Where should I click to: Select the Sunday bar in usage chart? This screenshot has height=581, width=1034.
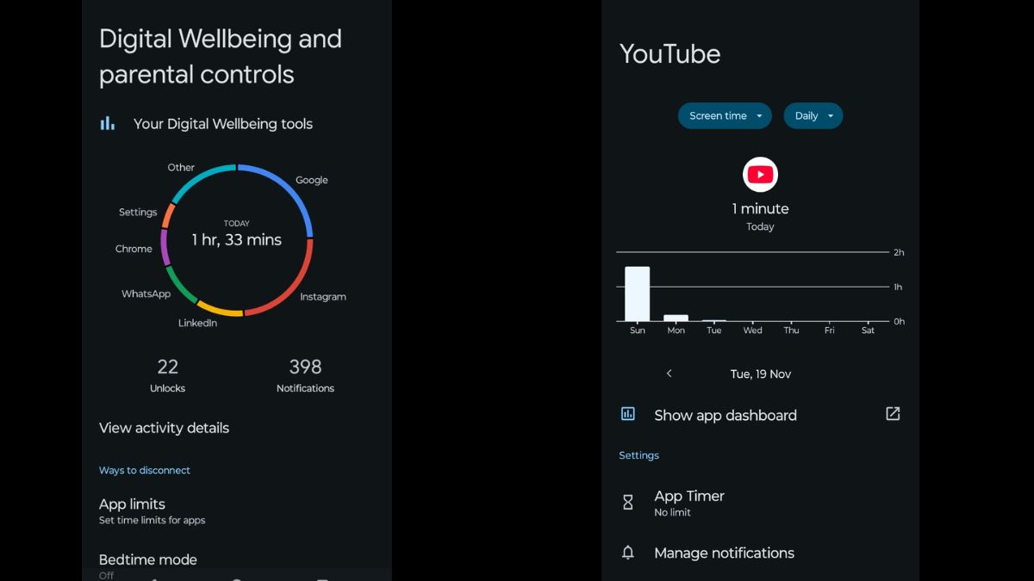click(x=637, y=294)
